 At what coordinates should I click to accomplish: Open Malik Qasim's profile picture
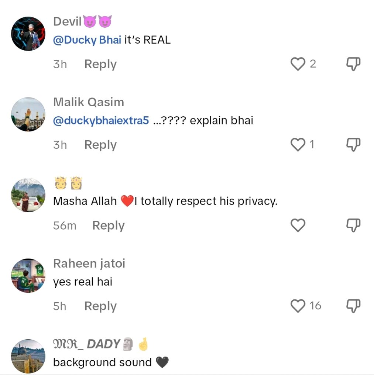28,114
